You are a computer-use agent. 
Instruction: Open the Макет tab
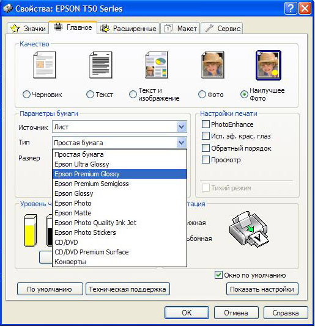180,28
